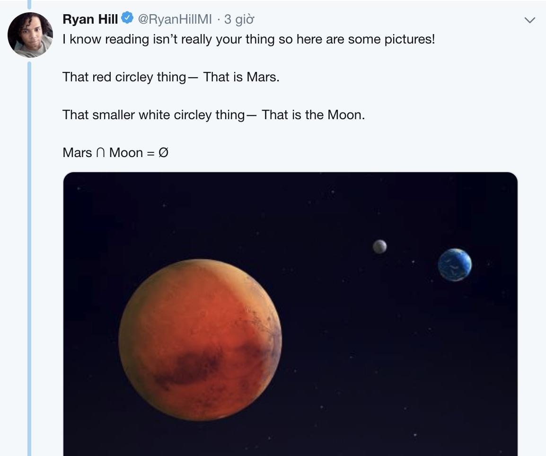This screenshot has height=456, width=546.
Task: Click the blue verified badge
Action: point(127,19)
